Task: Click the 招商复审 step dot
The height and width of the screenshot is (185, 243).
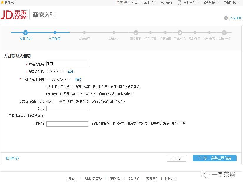Action: (165, 32)
